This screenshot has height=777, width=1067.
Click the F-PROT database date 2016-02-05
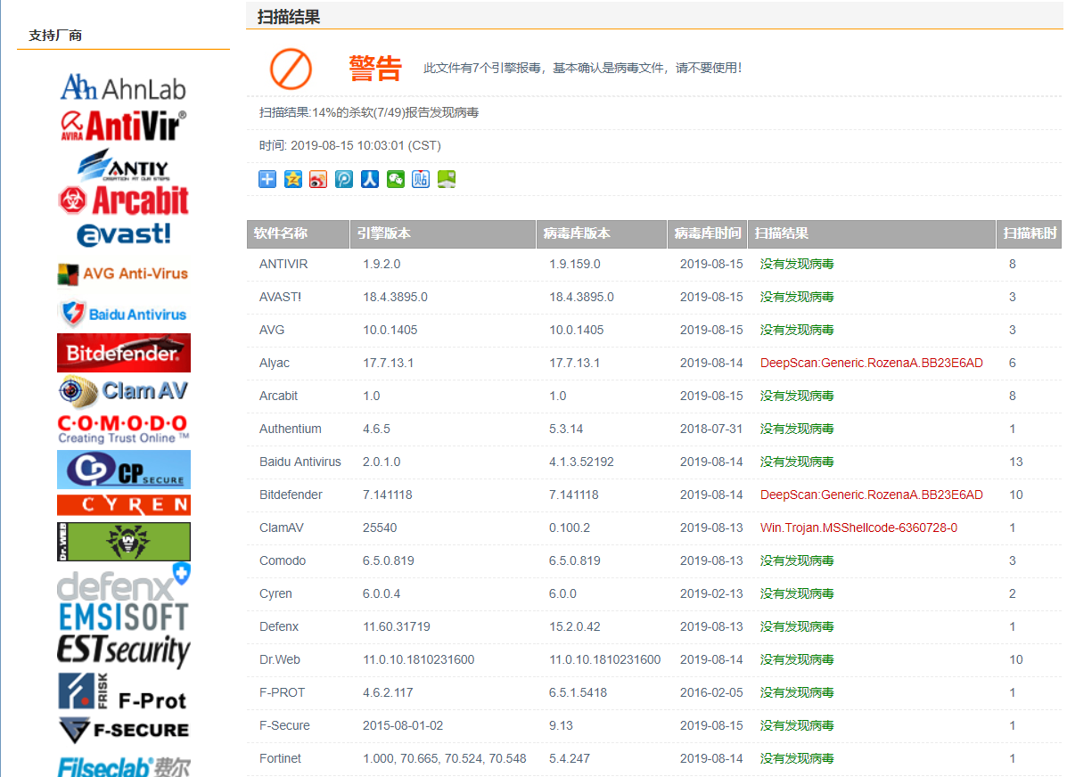click(x=711, y=692)
